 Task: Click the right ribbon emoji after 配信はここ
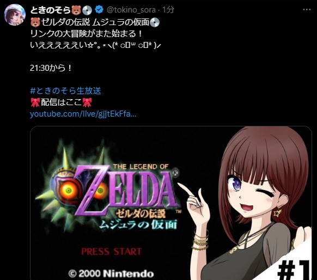coord(87,102)
